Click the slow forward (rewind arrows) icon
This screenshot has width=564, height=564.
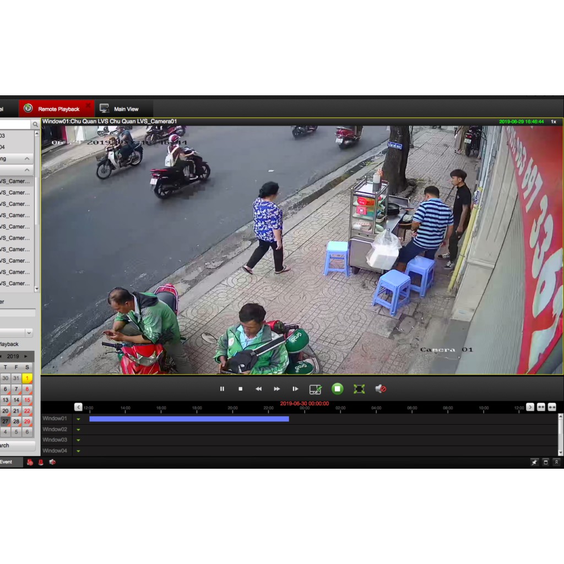tap(258, 389)
